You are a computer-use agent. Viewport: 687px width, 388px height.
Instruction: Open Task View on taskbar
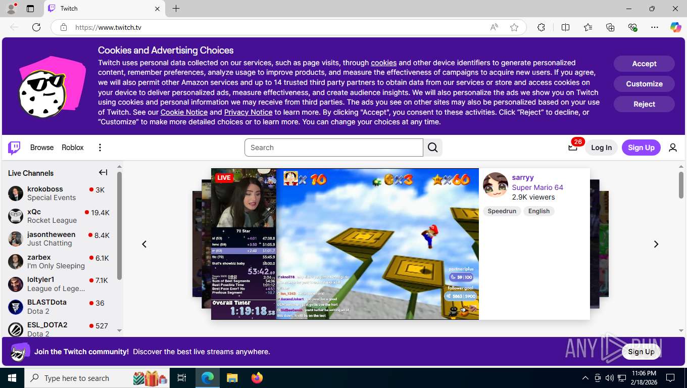pyautogui.click(x=182, y=378)
